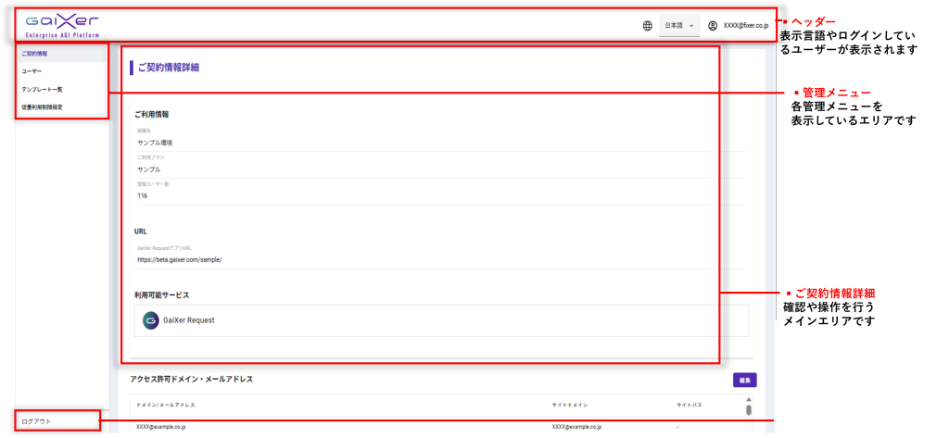The image size is (949, 438).
Task: Click the user account avatar icon
Action: point(713,26)
